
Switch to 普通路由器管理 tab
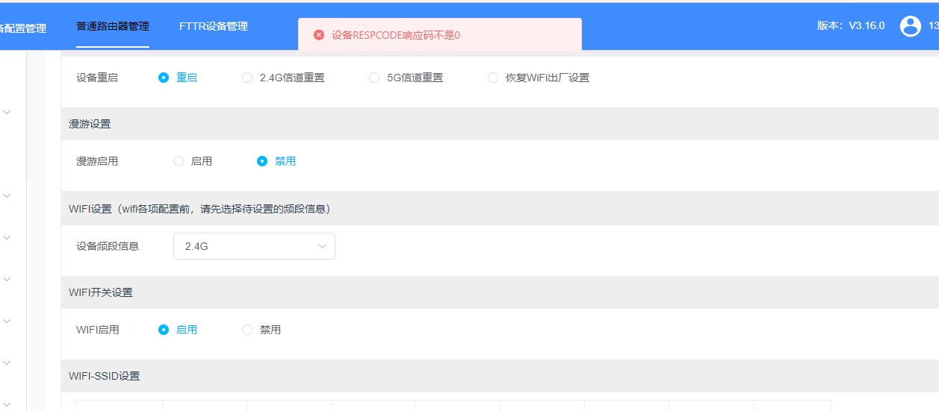click(113, 26)
